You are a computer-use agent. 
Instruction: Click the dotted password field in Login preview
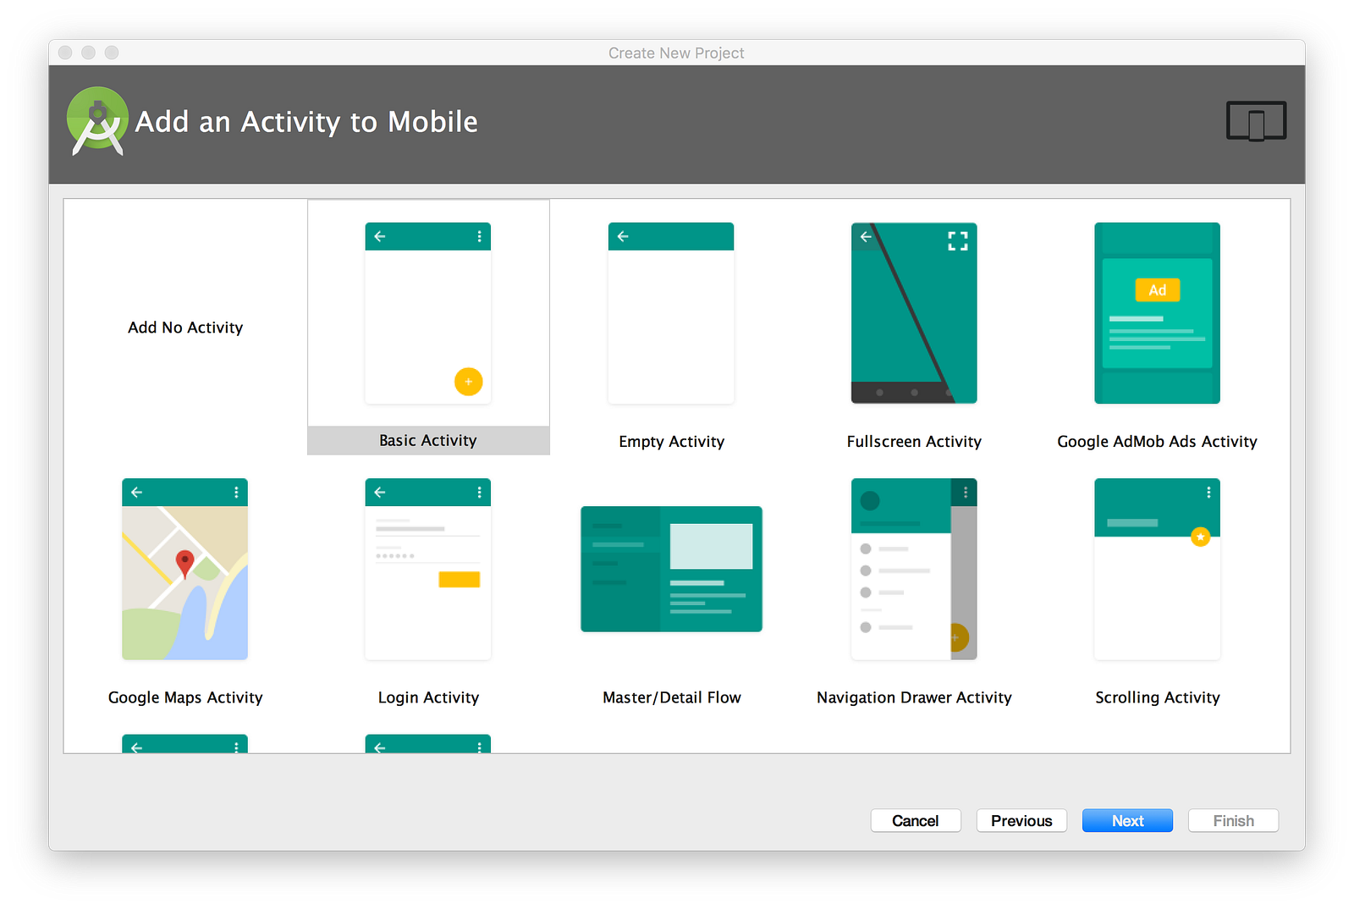pyautogui.click(x=395, y=556)
